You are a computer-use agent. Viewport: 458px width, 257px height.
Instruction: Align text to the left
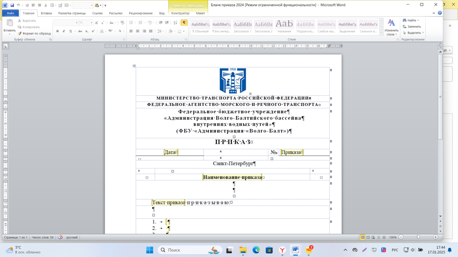tap(131, 31)
